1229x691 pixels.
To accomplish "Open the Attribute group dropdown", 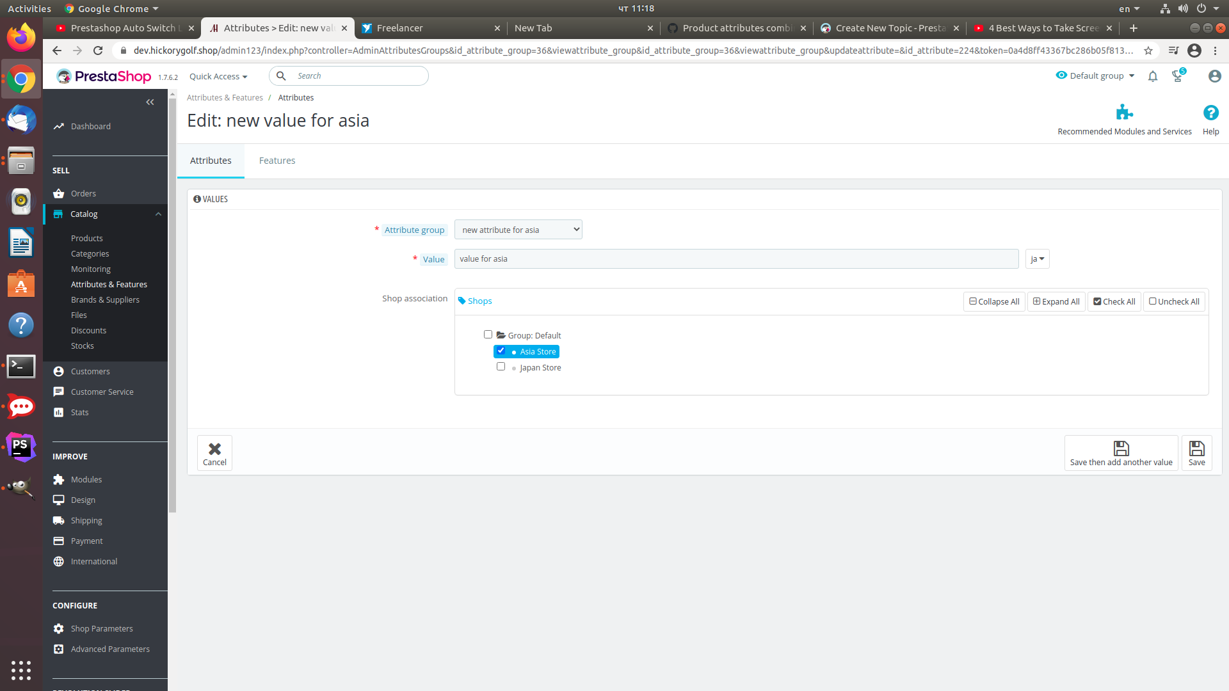I will pyautogui.click(x=518, y=230).
